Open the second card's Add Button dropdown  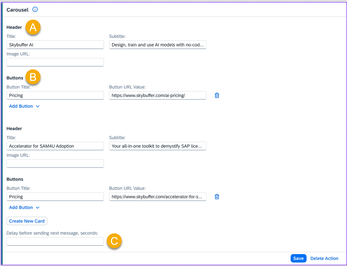[24, 207]
